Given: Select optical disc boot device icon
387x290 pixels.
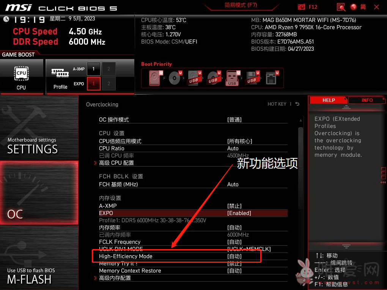Looking at the screenshot, I should [x=175, y=78].
